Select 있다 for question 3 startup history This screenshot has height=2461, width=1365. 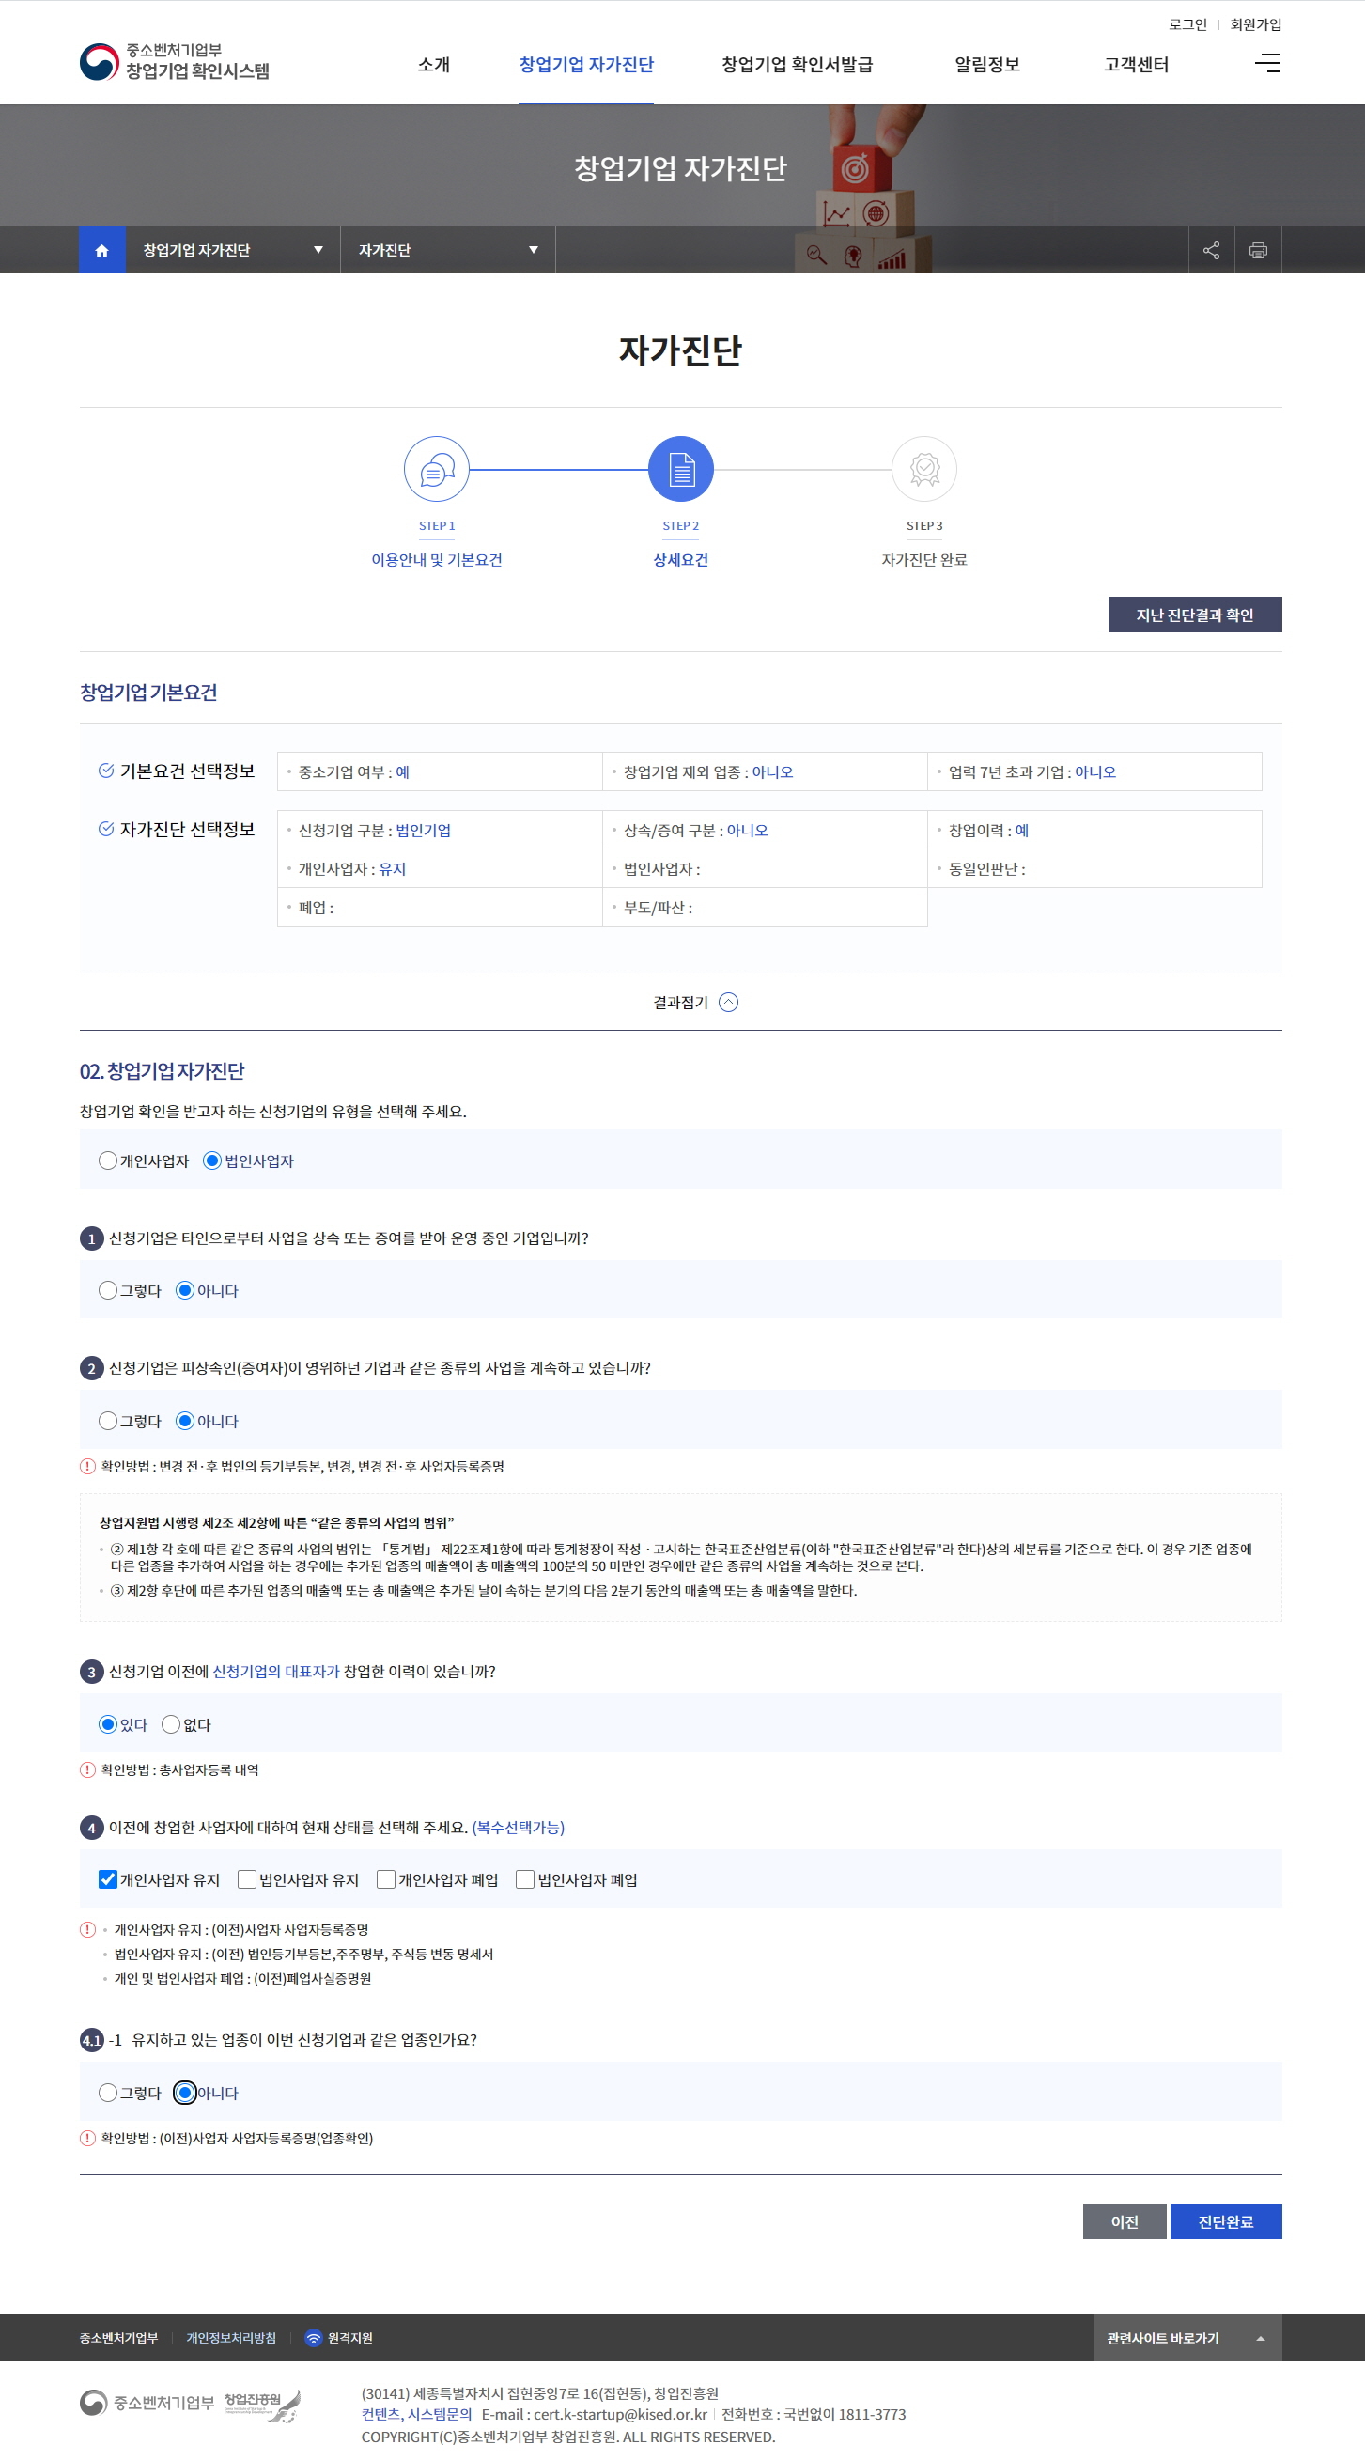(108, 1724)
